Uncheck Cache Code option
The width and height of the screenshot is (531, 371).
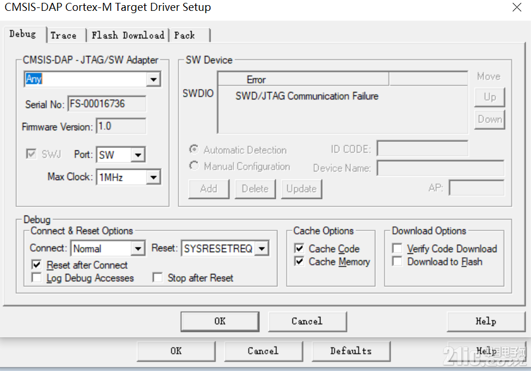pyautogui.click(x=299, y=248)
